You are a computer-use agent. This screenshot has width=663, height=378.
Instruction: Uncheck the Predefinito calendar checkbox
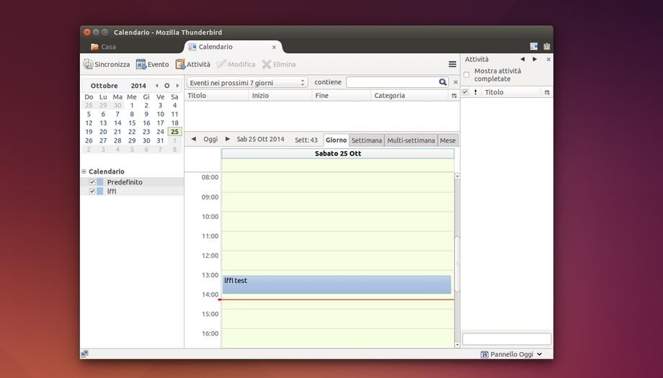92,182
